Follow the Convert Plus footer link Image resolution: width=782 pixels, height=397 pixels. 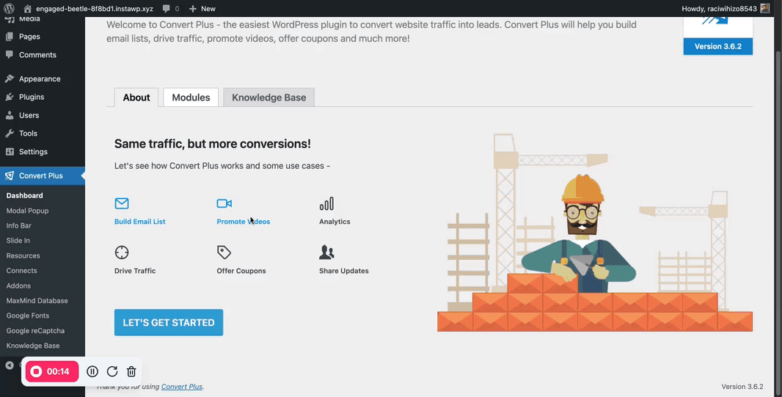[x=182, y=387]
